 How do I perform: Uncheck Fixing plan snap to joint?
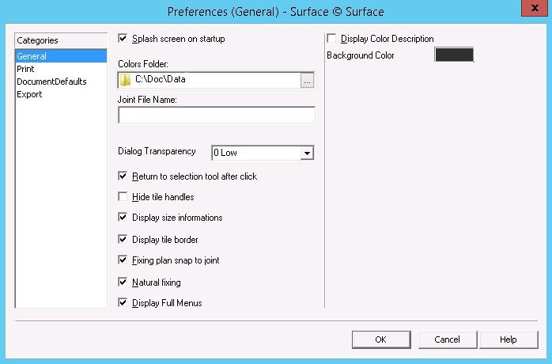click(123, 260)
